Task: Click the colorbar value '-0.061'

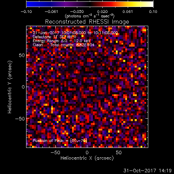Action: 51,11
